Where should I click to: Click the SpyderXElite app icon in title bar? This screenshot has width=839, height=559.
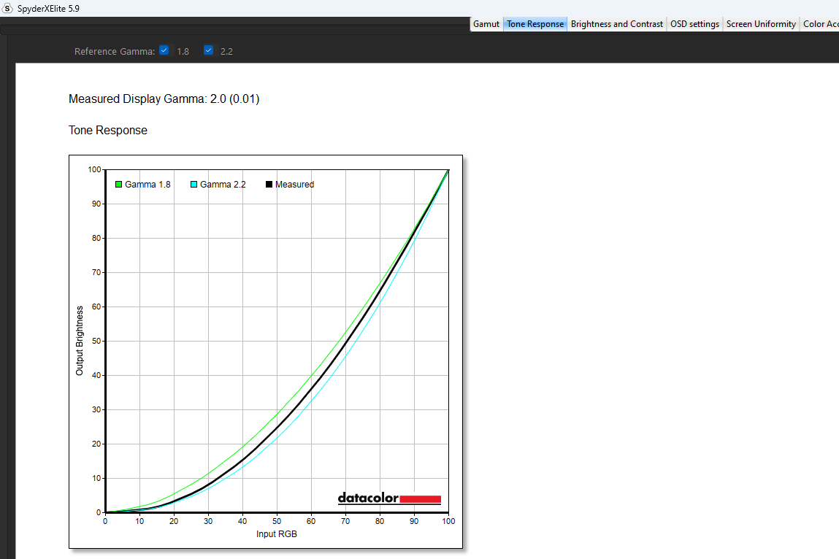point(8,8)
